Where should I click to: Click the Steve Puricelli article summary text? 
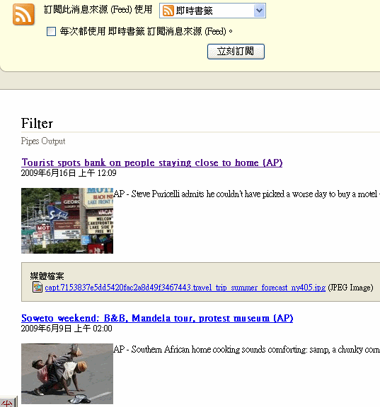pos(247,194)
